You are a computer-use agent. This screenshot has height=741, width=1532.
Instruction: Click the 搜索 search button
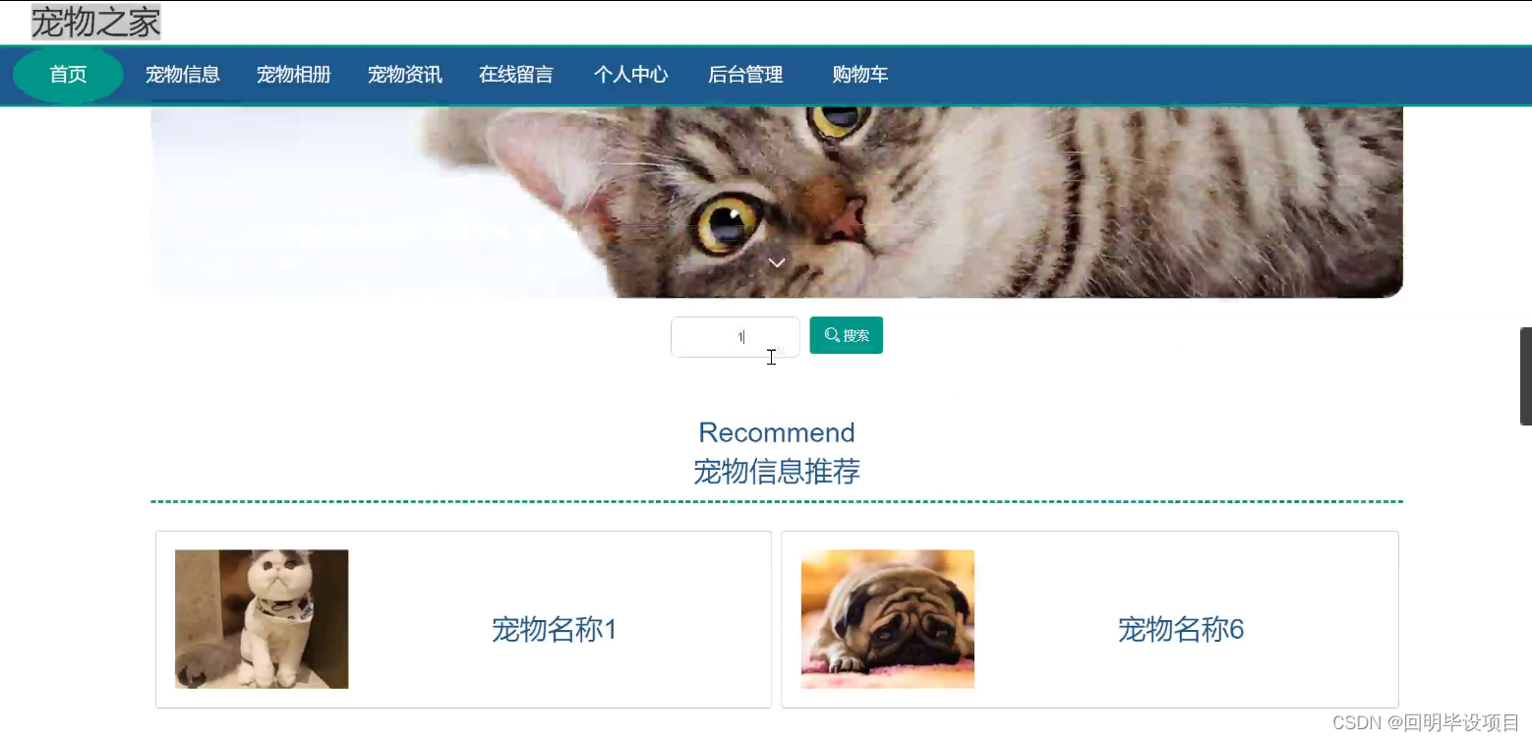[846, 335]
